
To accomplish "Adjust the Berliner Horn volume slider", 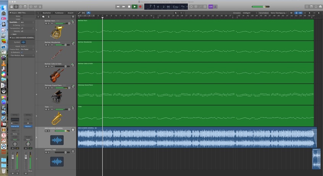I will [x=63, y=23].
